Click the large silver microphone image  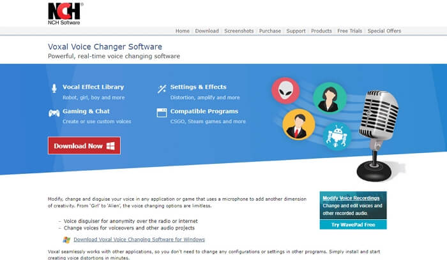[378, 135]
